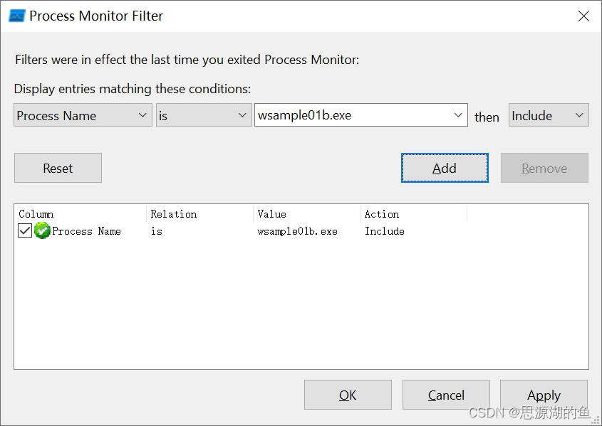The image size is (602, 426).
Task: Click the Reset button
Action: pos(58,168)
